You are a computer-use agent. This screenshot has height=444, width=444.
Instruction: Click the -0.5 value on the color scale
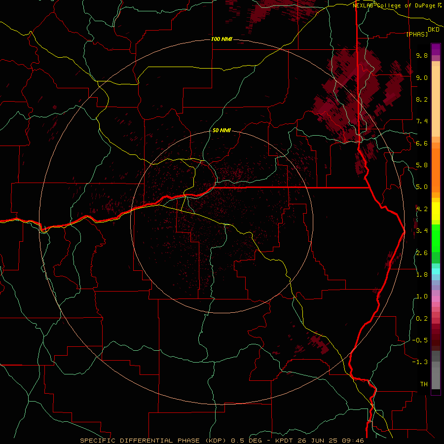click(420, 340)
